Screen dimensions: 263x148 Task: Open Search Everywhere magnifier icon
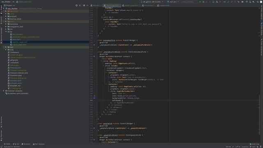coord(258,2)
